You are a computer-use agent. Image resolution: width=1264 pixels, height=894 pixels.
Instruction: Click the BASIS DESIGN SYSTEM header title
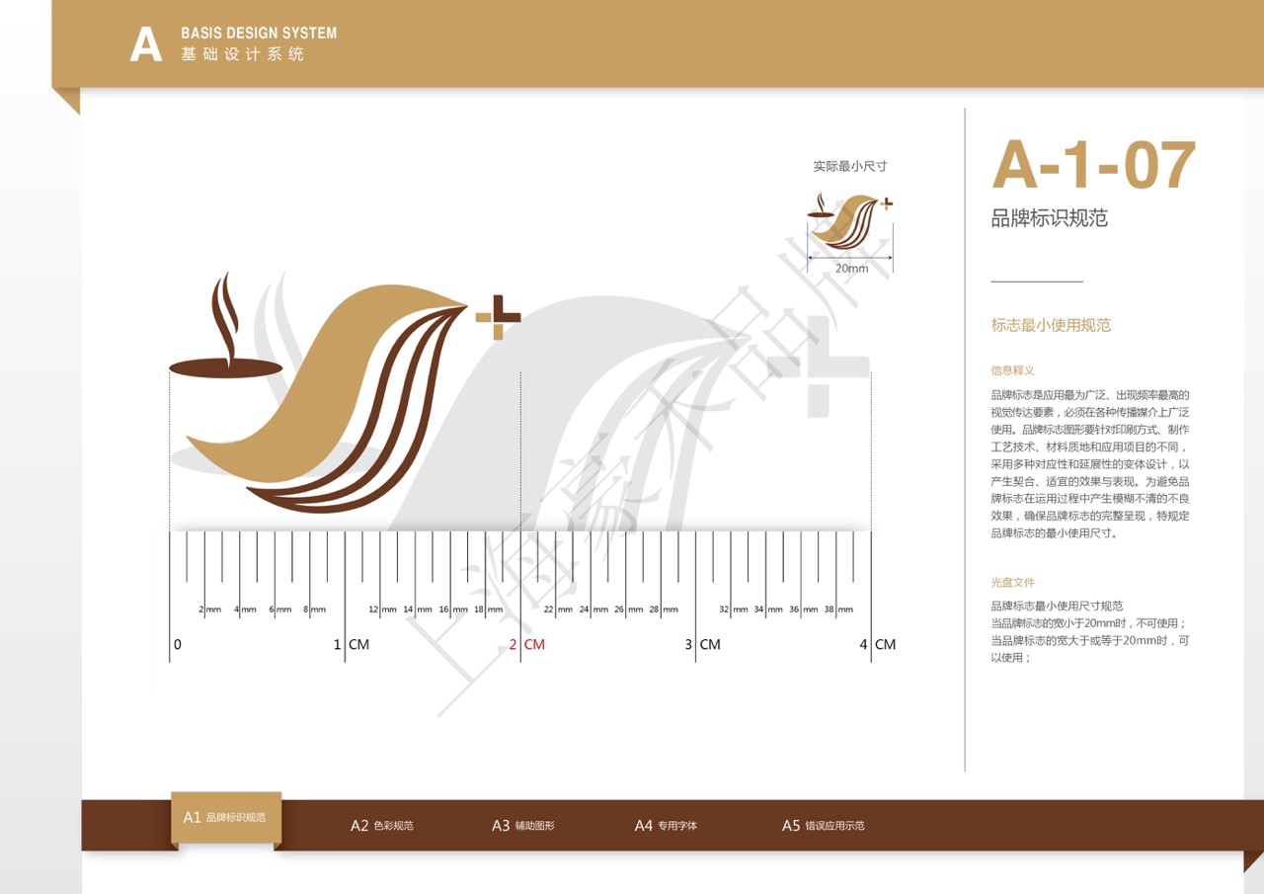point(259,34)
